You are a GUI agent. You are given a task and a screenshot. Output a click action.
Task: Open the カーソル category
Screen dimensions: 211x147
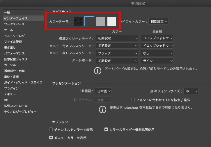pyautogui.click(x=23, y=65)
